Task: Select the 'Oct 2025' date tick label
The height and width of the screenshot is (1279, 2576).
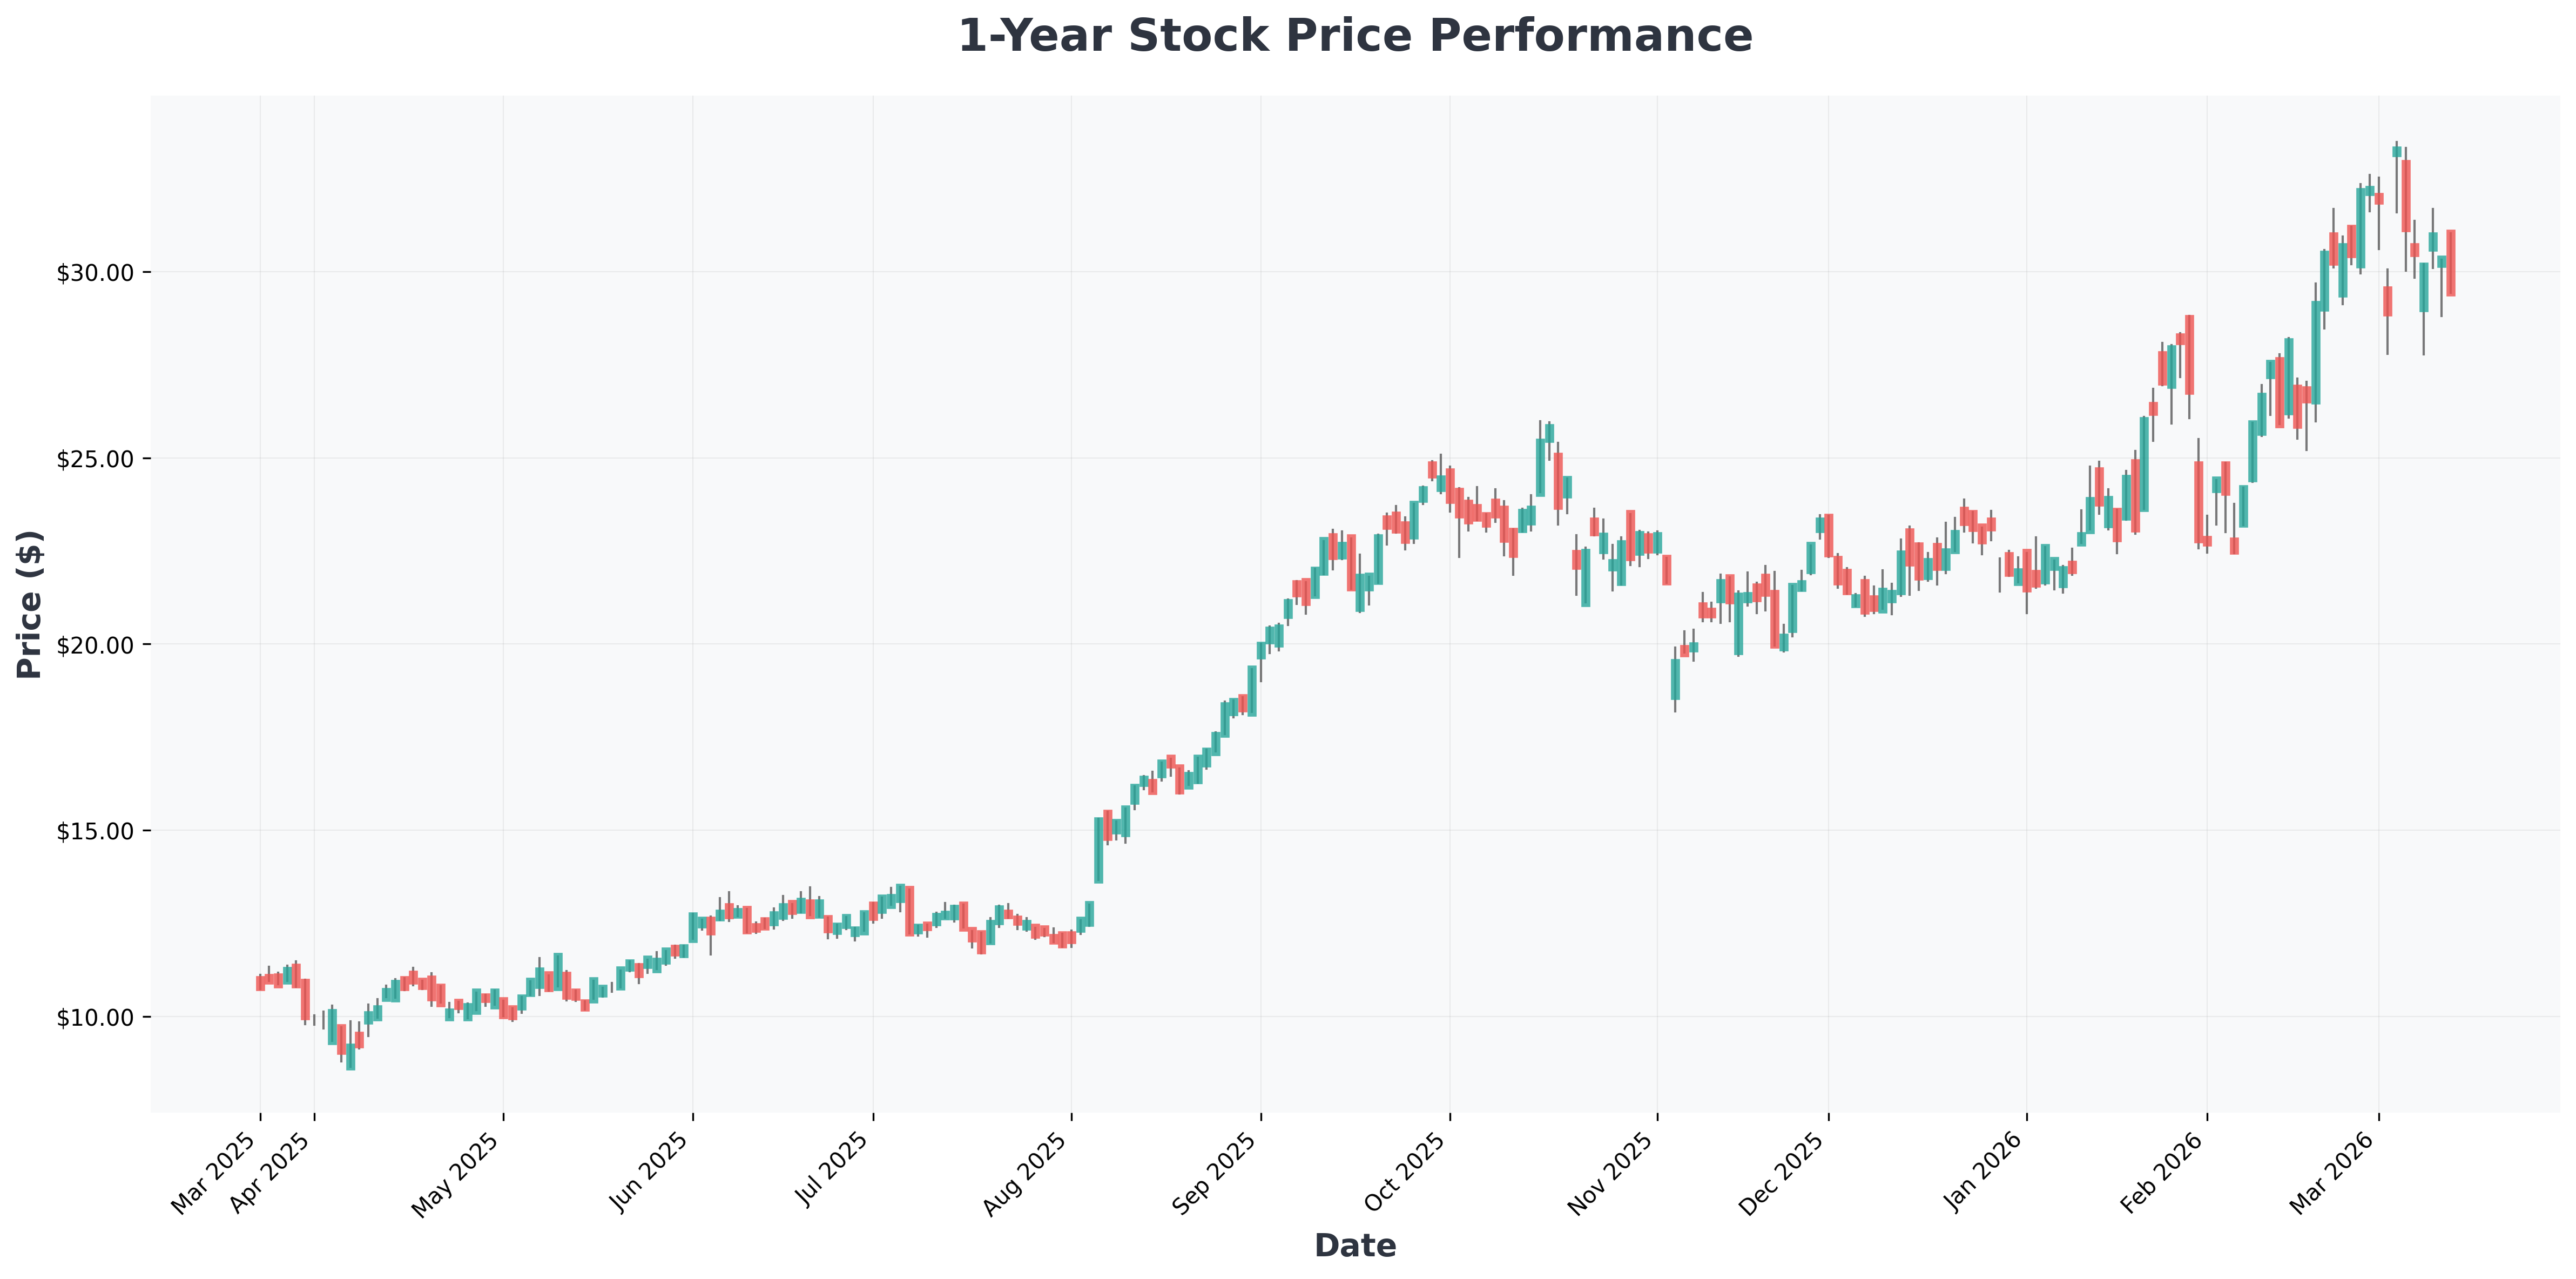Action: click(1406, 1172)
